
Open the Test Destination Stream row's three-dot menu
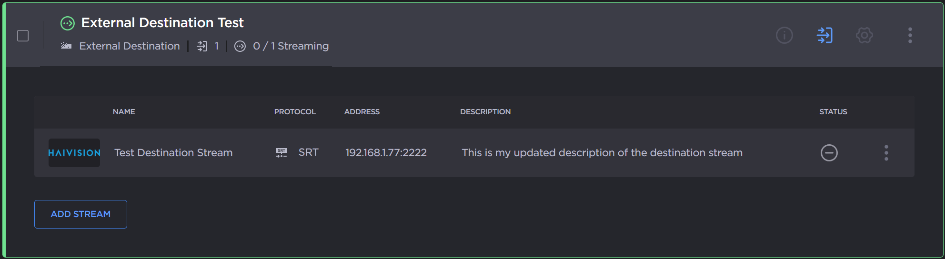(x=886, y=153)
